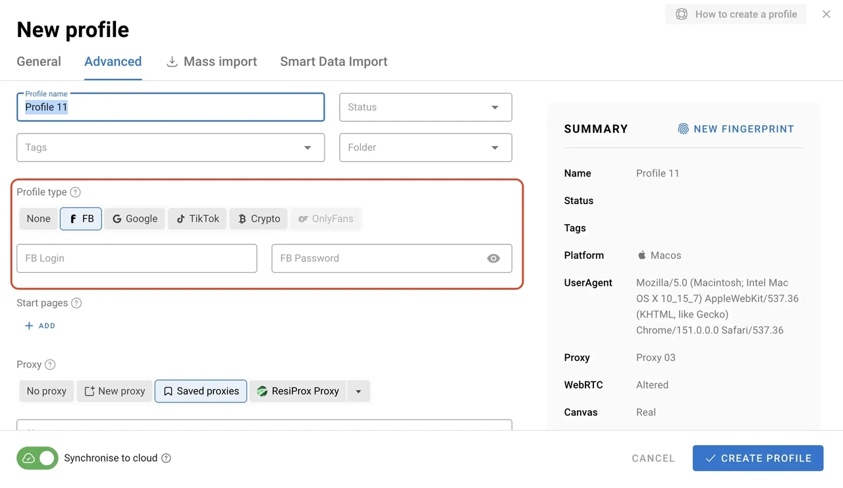Click the Profile type help icon
843x488 pixels.
pyautogui.click(x=75, y=192)
